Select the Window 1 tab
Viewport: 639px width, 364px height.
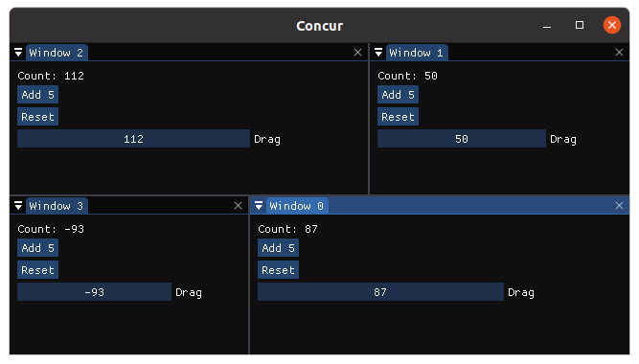417,53
